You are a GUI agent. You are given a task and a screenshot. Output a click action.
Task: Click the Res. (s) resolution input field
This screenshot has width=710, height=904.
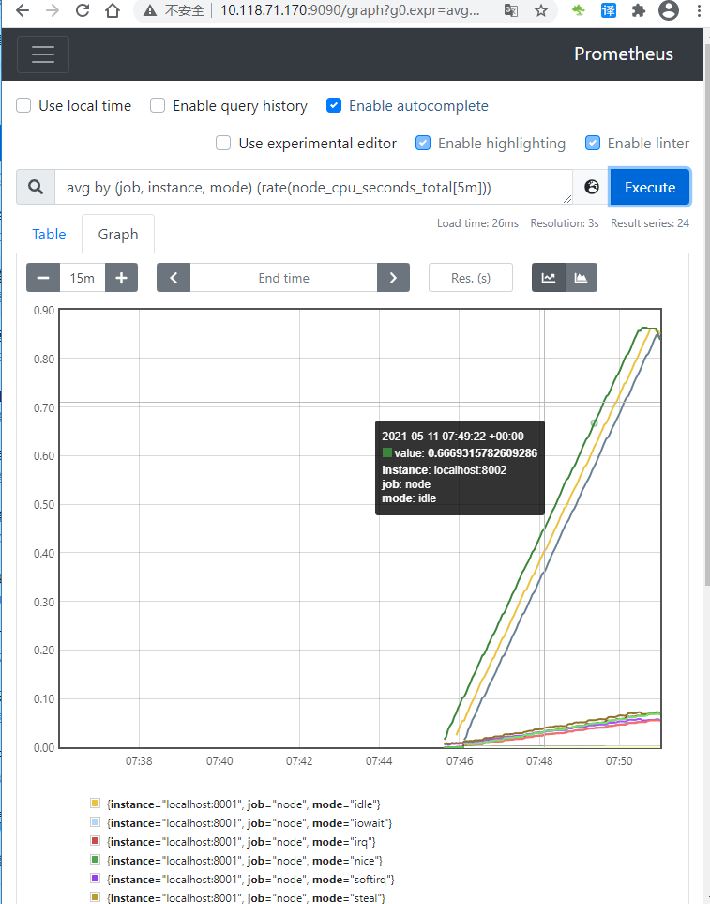(x=471, y=278)
